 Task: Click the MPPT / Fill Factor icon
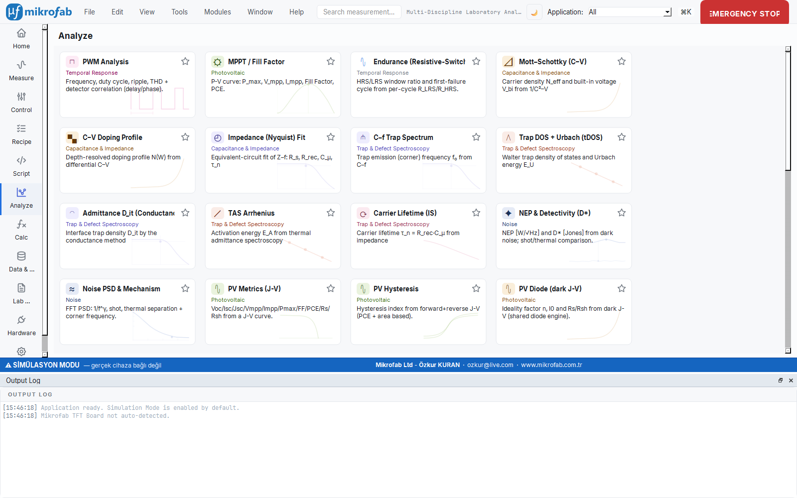coord(218,62)
